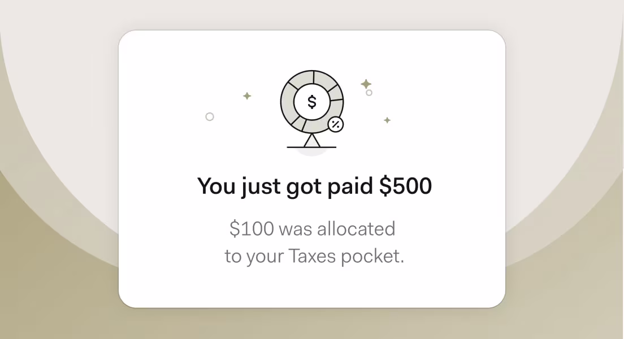
Task: Click the light arc background above the card
Action: tap(312, 14)
